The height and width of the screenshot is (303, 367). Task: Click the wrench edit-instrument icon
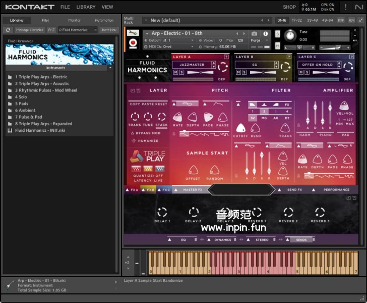click(x=133, y=33)
